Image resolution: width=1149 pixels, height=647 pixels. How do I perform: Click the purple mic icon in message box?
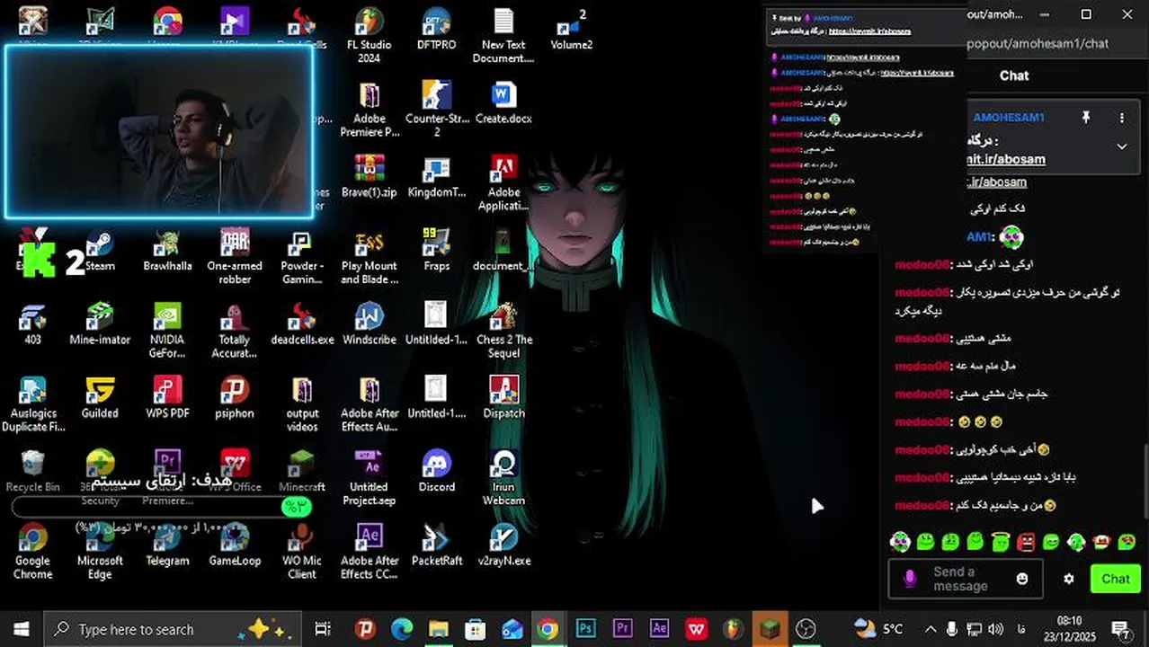909,579
